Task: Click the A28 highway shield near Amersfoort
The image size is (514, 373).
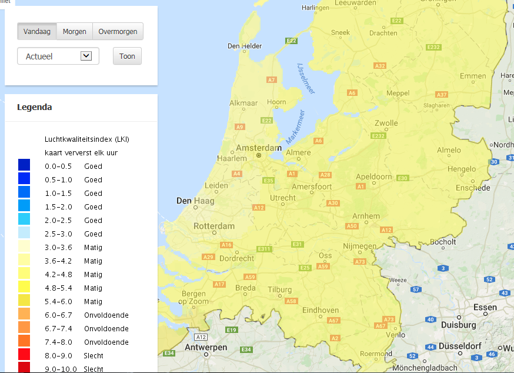Action: point(325,175)
